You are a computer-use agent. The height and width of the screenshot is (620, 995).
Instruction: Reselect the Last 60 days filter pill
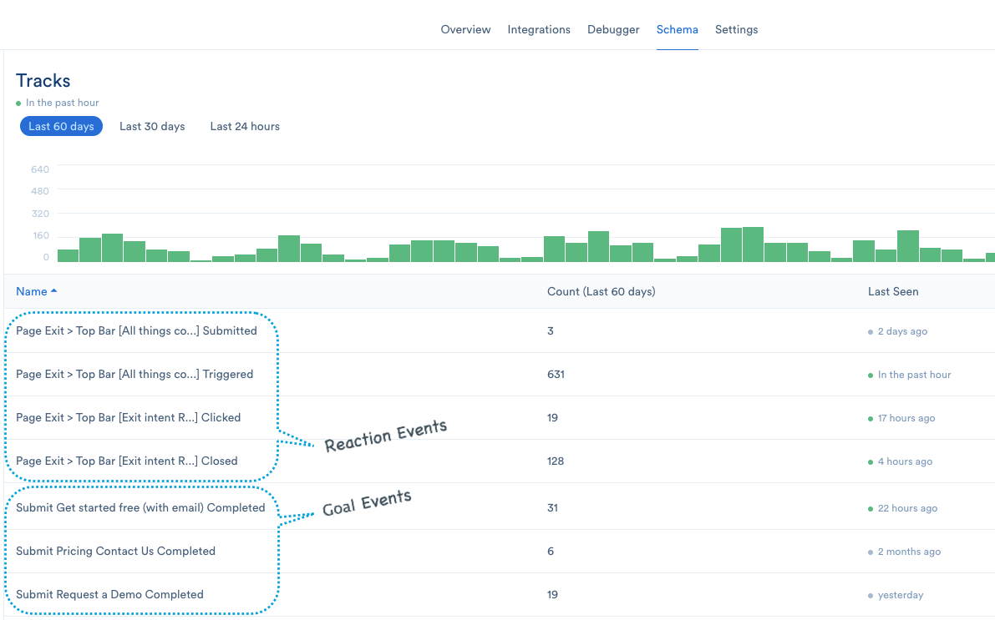[x=61, y=126]
